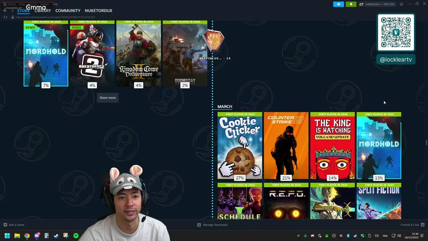Open the Breathedge 2 demo tile
The width and height of the screenshot is (428, 241).
point(92,54)
